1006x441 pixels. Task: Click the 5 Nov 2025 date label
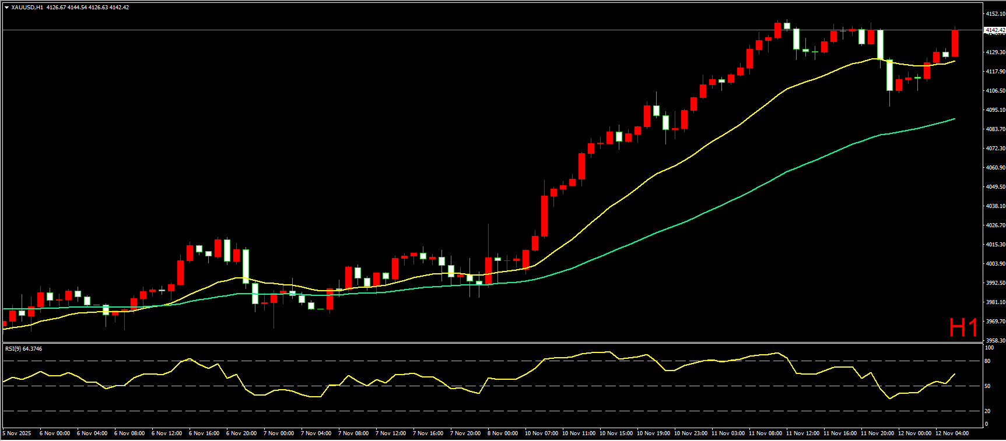(x=17, y=433)
